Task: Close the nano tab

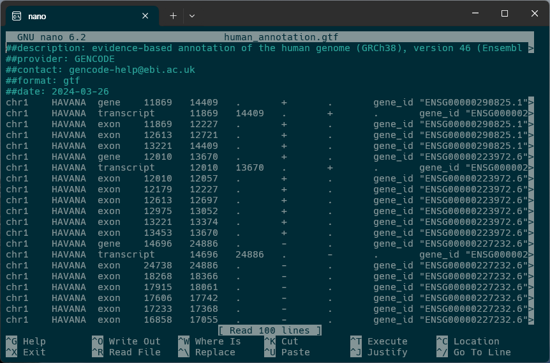Action: pyautogui.click(x=145, y=15)
